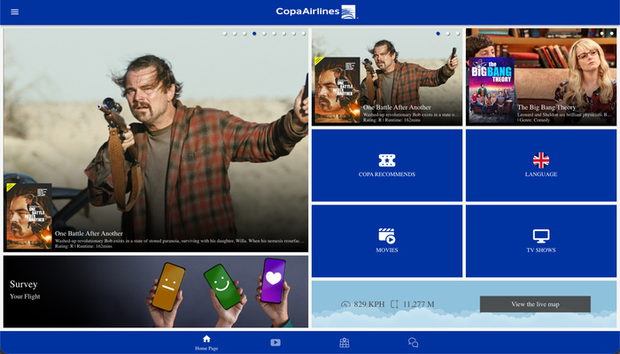Viewport: 620px width, 354px height.
Task: Select the active first dot on the small One Battle After Another card
Action: pos(438,34)
